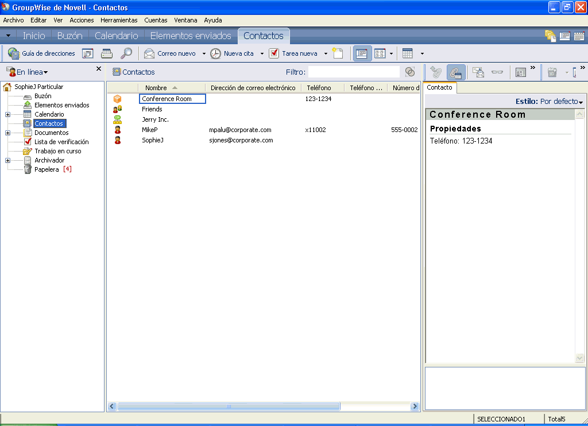This screenshot has height=426, width=588.
Task: Select the Friends group row
Action: (264, 109)
